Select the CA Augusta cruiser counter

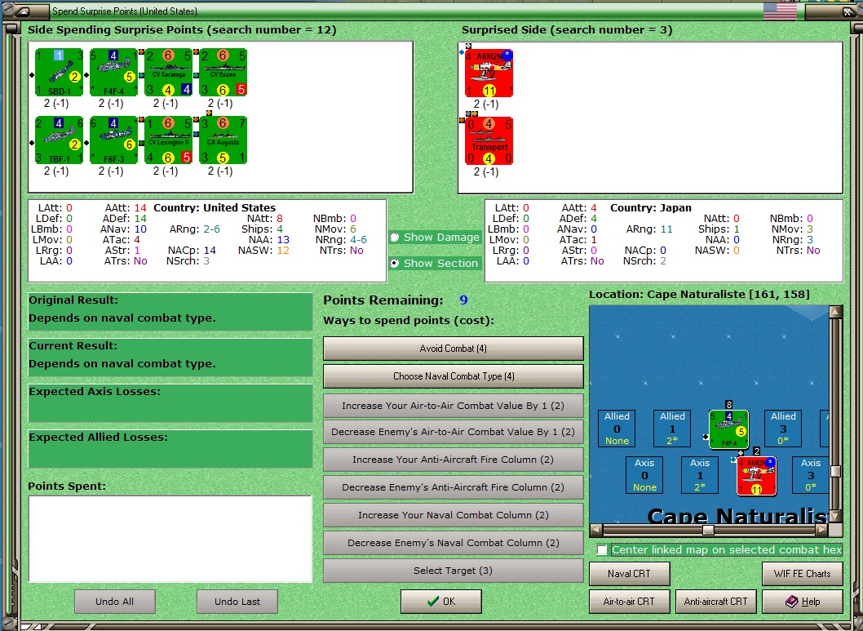pyautogui.click(x=223, y=140)
